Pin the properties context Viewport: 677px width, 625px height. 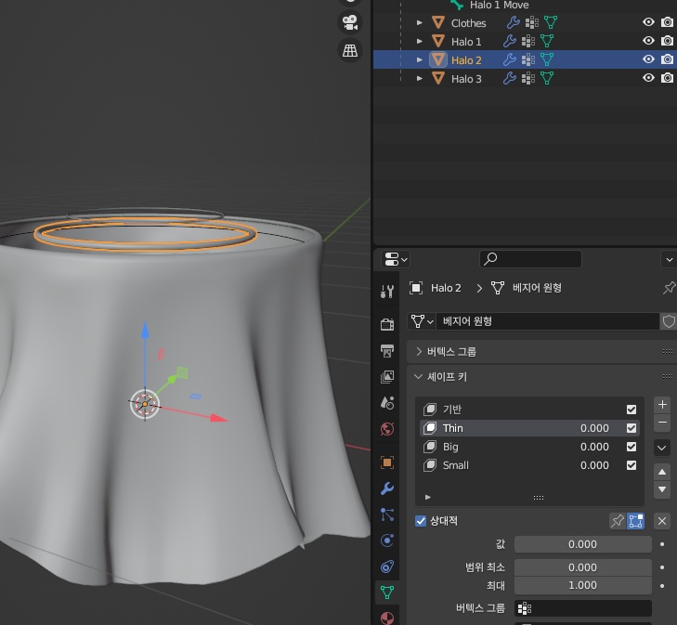669,288
